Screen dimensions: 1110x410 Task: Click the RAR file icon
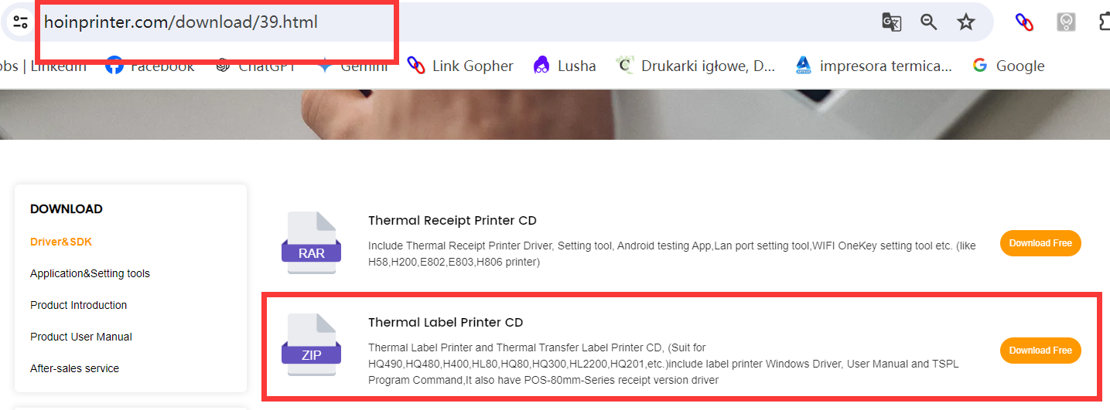(x=312, y=242)
